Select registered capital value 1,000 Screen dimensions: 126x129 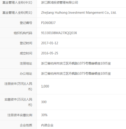pyautogui.click(x=45, y=86)
